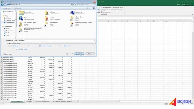Select Документы in the navigation tree
This screenshot has width=194, height=109.
point(8,31)
